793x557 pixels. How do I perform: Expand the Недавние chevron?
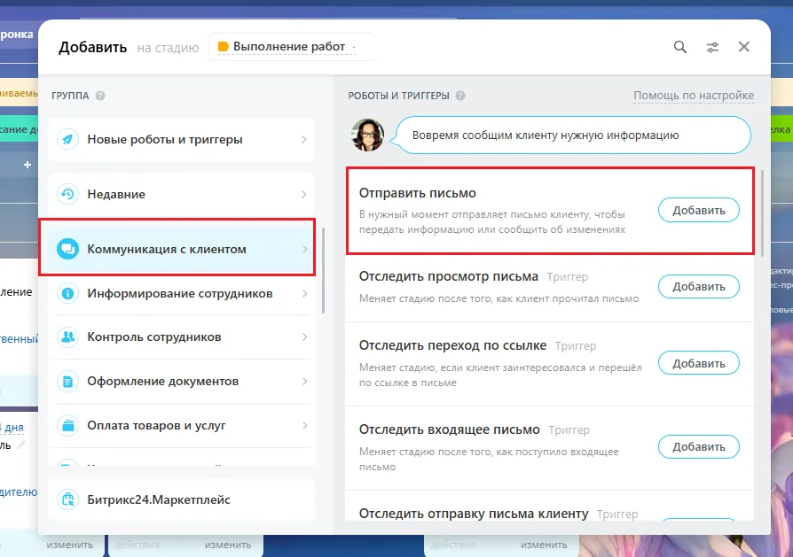tap(304, 194)
